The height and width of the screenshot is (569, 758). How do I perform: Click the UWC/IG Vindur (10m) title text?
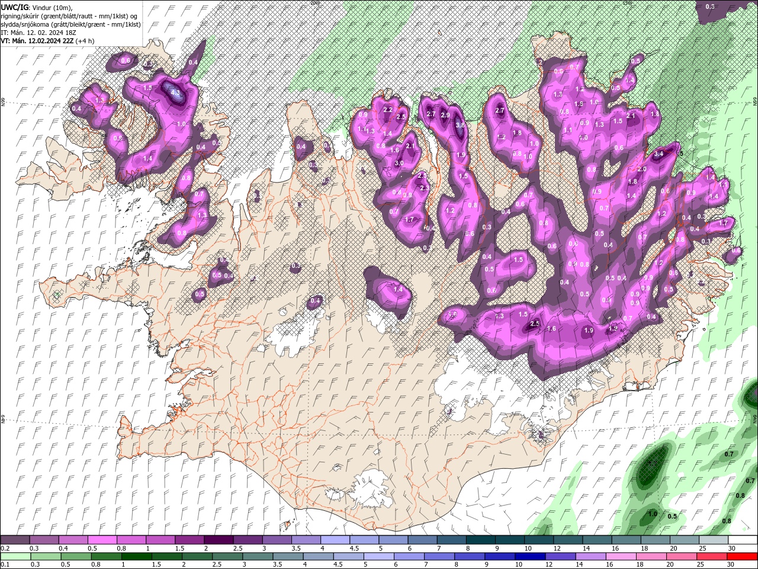(36, 7)
